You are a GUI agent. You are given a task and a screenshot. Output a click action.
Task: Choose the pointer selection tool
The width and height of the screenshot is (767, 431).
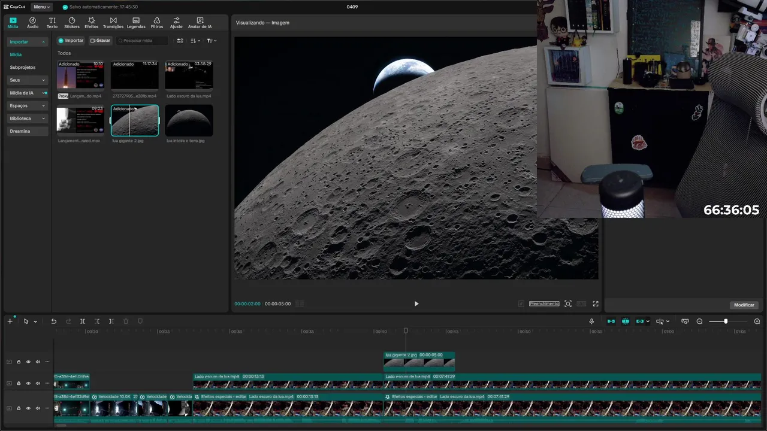point(26,321)
